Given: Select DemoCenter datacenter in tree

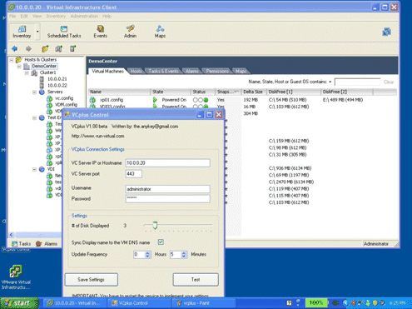Looking at the screenshot, I should coord(44,66).
